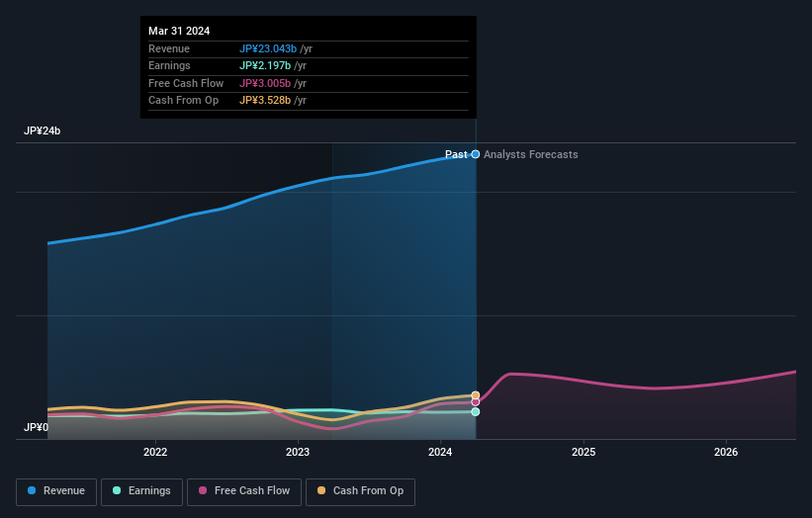Click the orange Cash From Op data point
The height and width of the screenshot is (518, 812).
click(476, 395)
